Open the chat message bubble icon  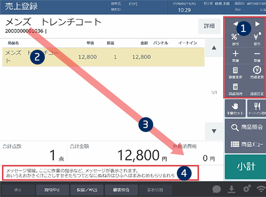[x=217, y=189]
